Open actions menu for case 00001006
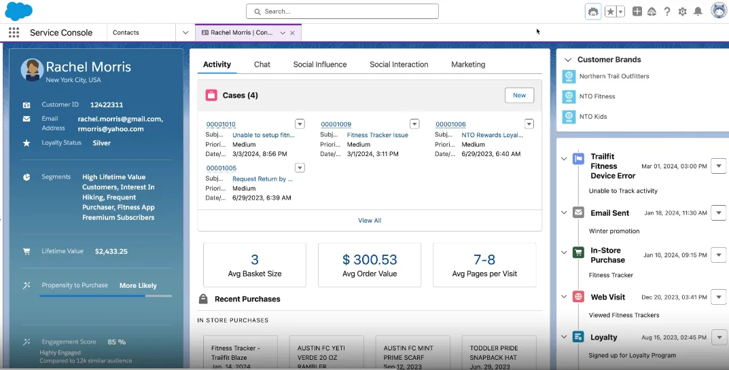 tap(529, 124)
